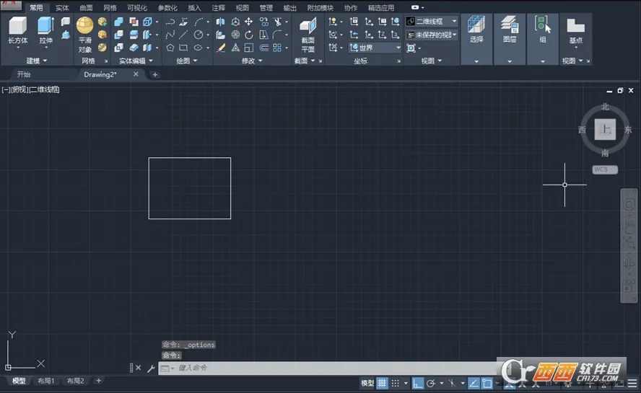Add a new layout with plus button
The width and height of the screenshot is (641, 393).
[x=98, y=381]
